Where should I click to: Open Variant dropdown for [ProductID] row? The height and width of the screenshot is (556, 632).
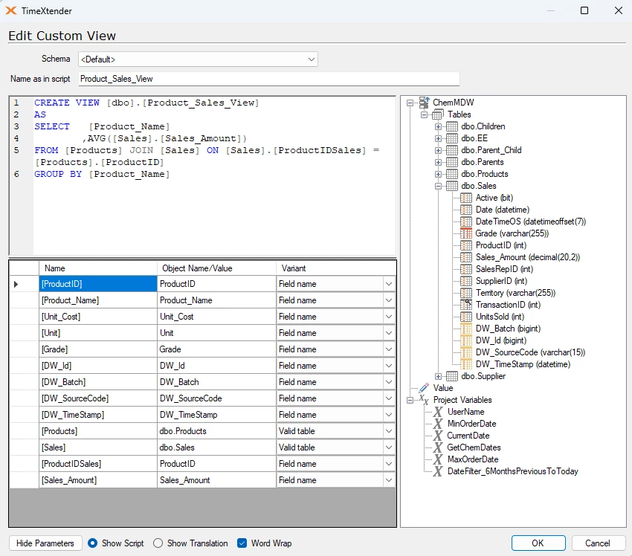point(389,284)
